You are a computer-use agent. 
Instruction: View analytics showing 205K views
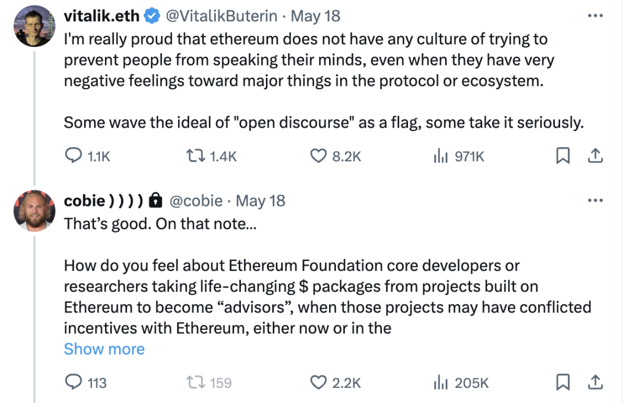click(439, 382)
